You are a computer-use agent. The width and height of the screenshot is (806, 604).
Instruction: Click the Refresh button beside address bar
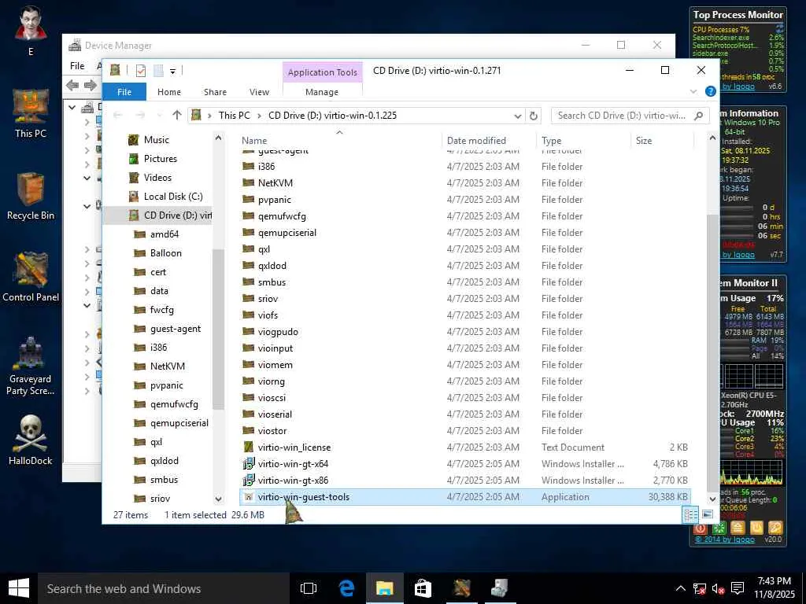(533, 116)
